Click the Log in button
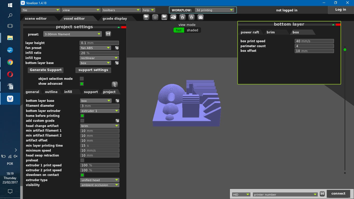Viewport: 354px width, 199px height. point(341,10)
